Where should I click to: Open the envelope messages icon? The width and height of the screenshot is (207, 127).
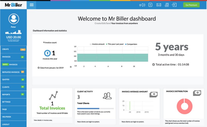coord(159,5)
